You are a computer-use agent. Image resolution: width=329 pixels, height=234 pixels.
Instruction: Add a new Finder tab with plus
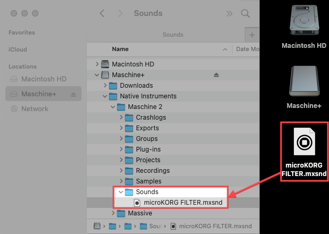(x=252, y=35)
